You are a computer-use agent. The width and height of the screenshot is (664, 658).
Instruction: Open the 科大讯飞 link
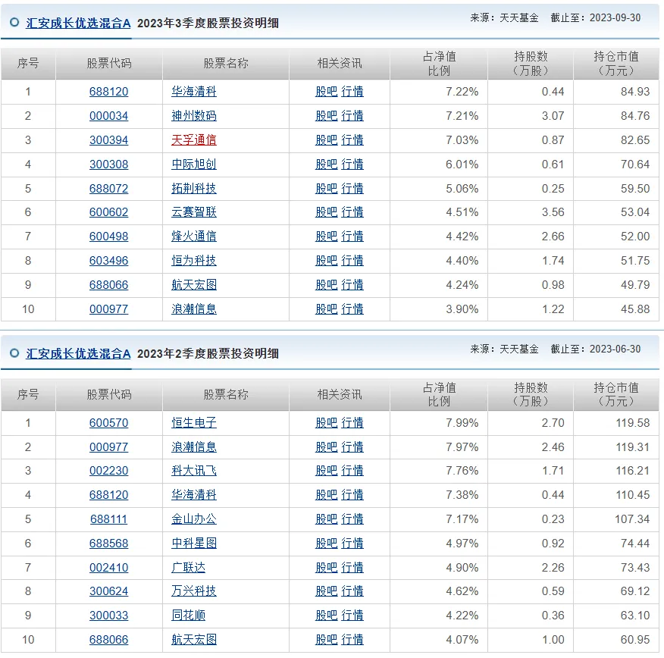tap(194, 471)
